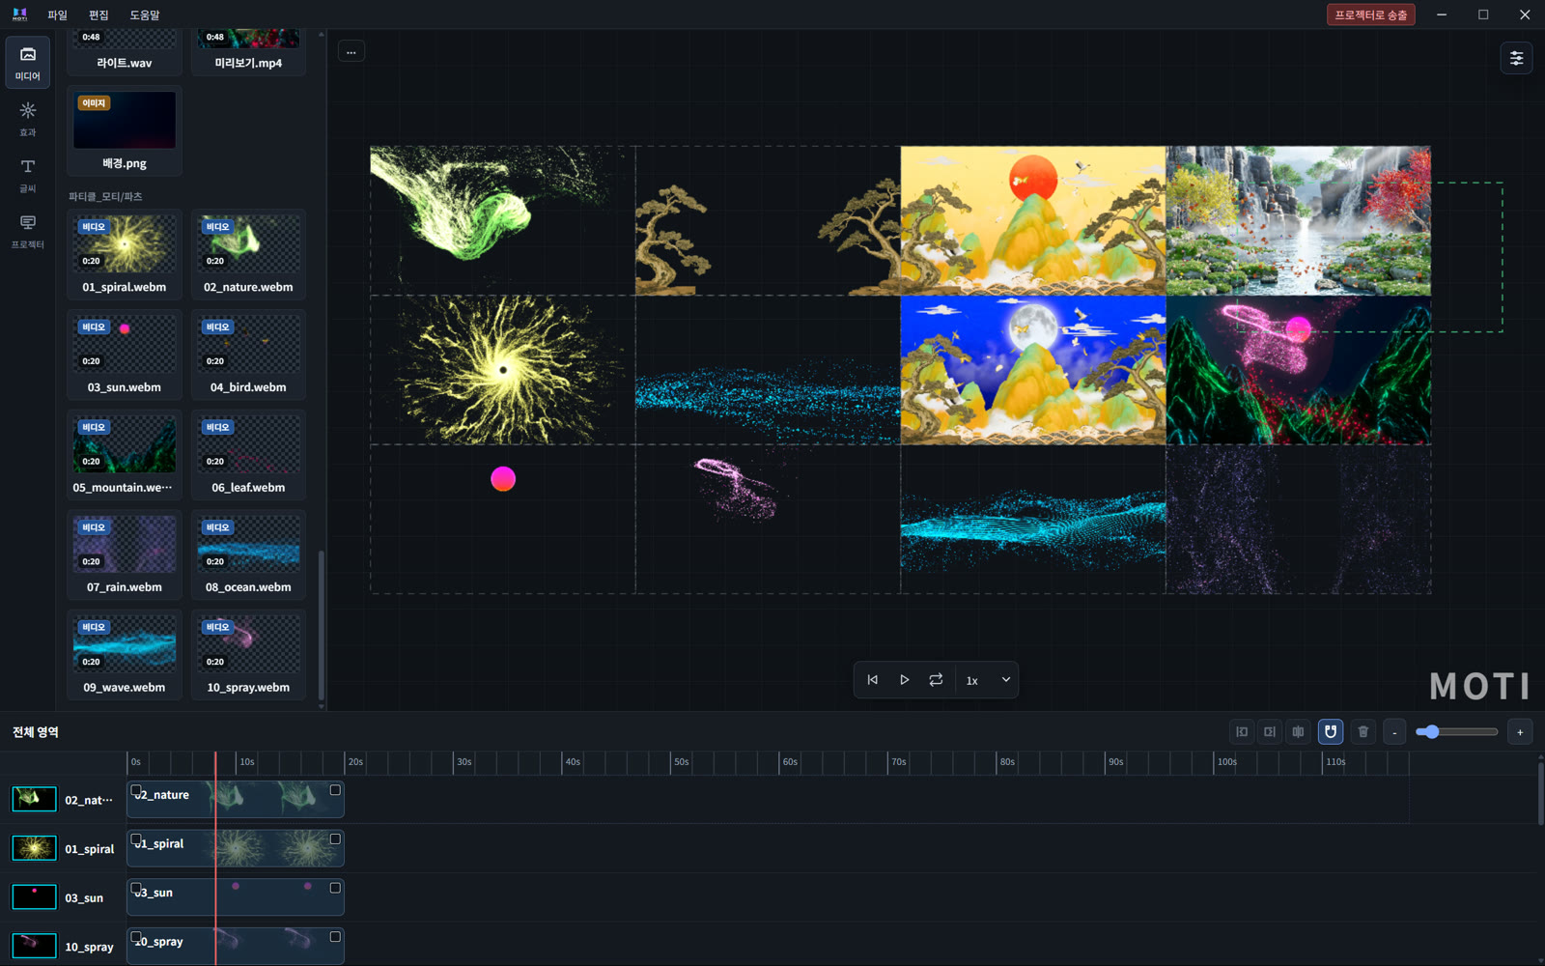Click the media panel vertical scrollbar
1545x966 pixels.
[x=321, y=623]
